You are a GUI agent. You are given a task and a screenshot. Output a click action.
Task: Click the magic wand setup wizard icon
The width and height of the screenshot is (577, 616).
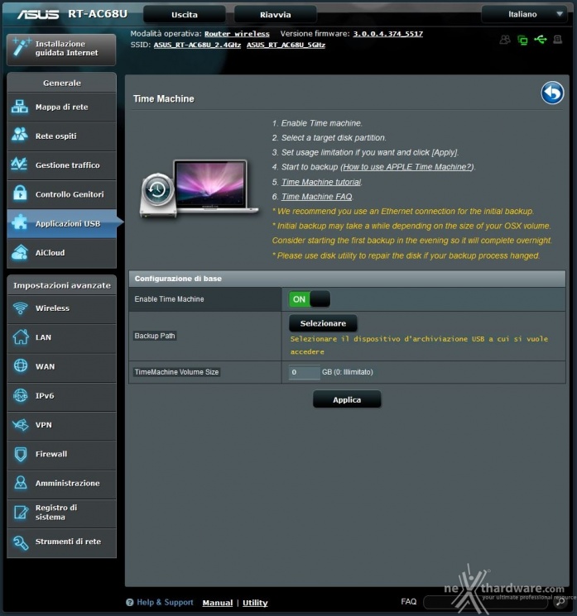click(x=21, y=47)
